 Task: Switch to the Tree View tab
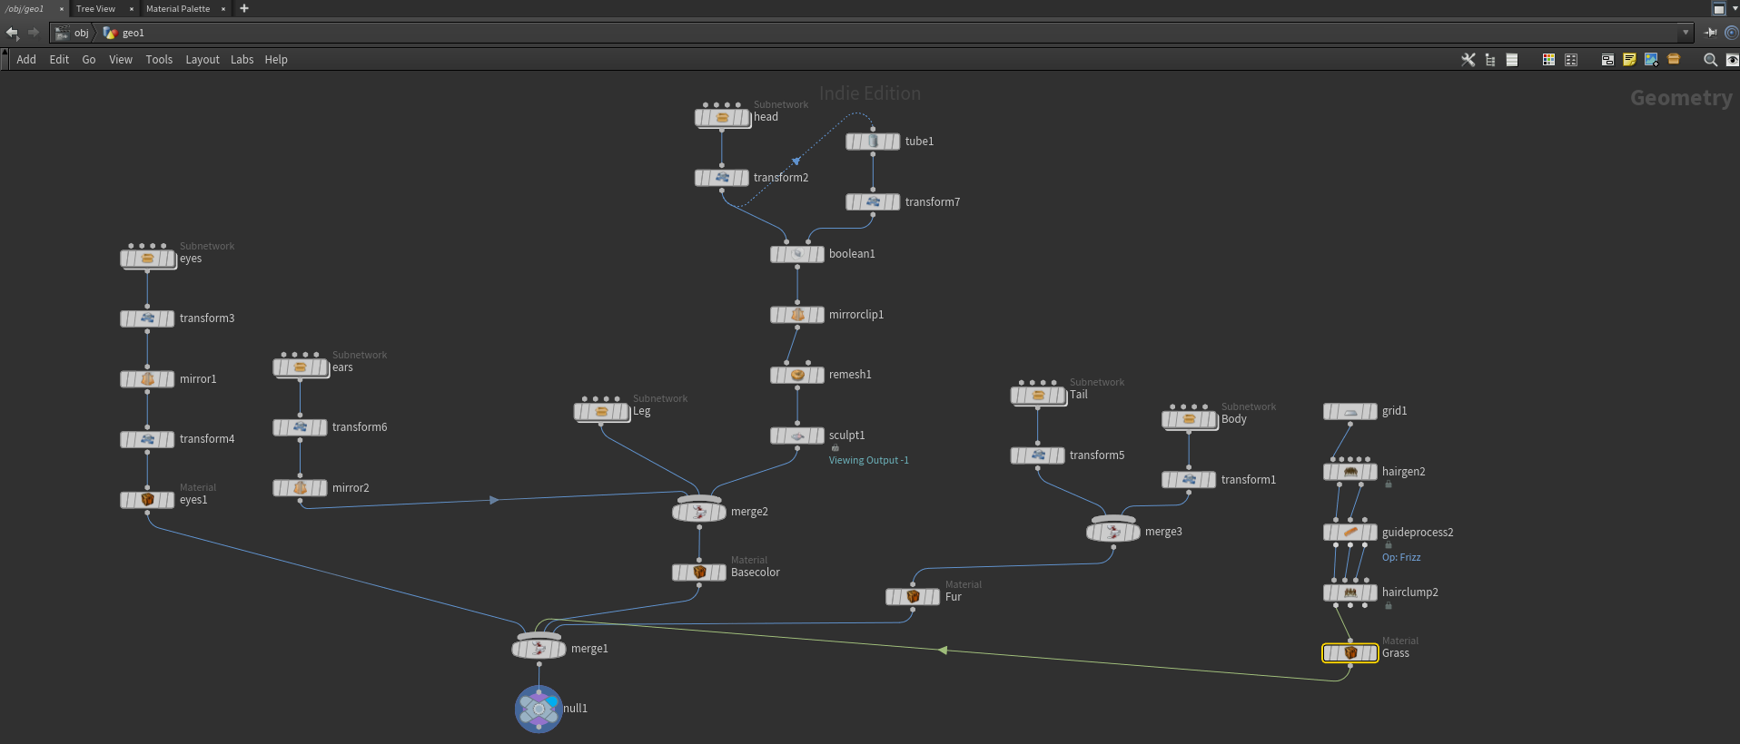click(95, 8)
